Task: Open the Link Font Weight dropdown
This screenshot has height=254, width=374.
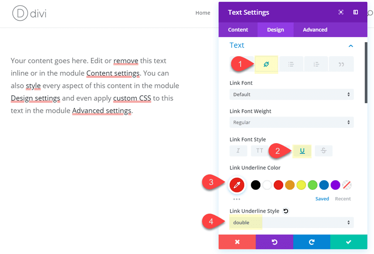Action: pos(292,122)
